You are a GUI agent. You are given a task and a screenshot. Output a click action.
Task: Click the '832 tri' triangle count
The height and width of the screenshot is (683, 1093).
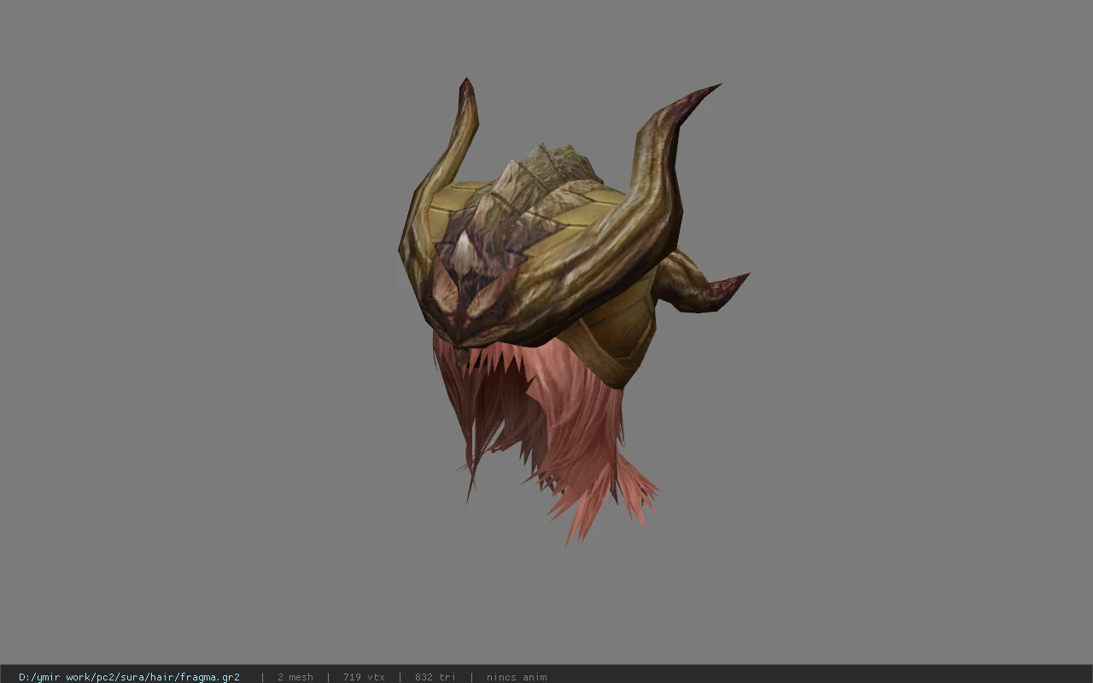point(435,677)
